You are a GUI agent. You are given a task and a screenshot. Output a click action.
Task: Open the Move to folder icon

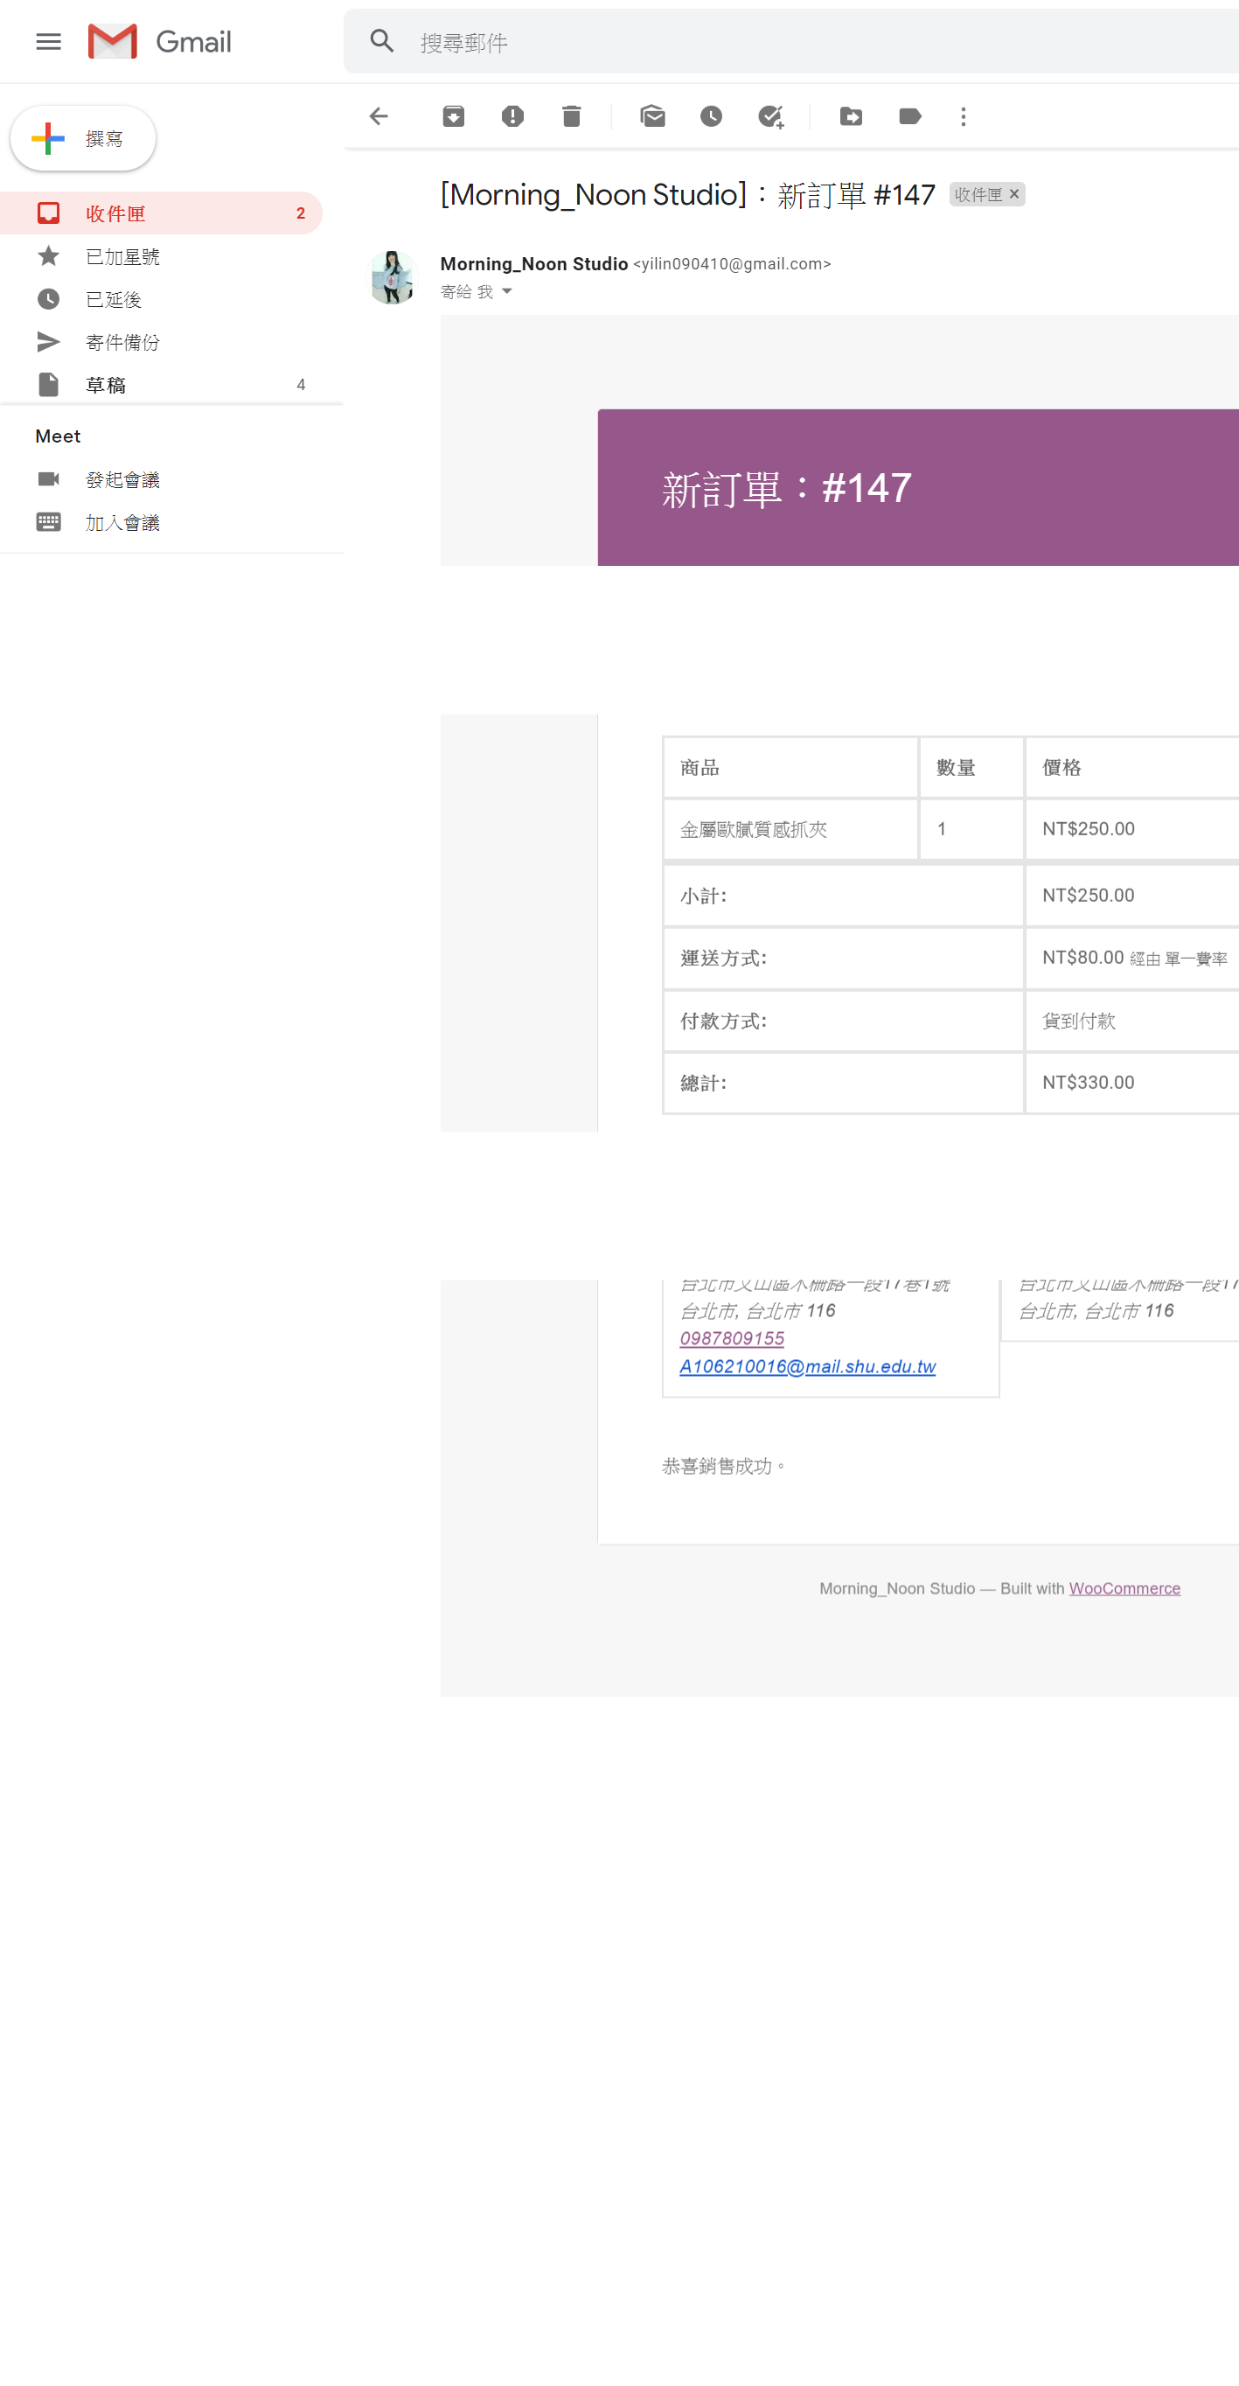point(850,116)
